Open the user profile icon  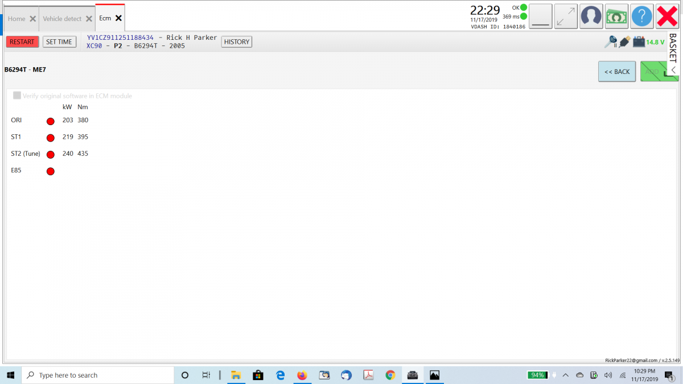click(591, 16)
